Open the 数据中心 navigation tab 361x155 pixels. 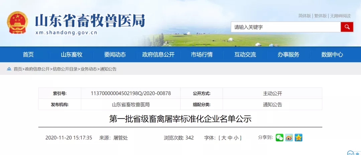(332, 54)
